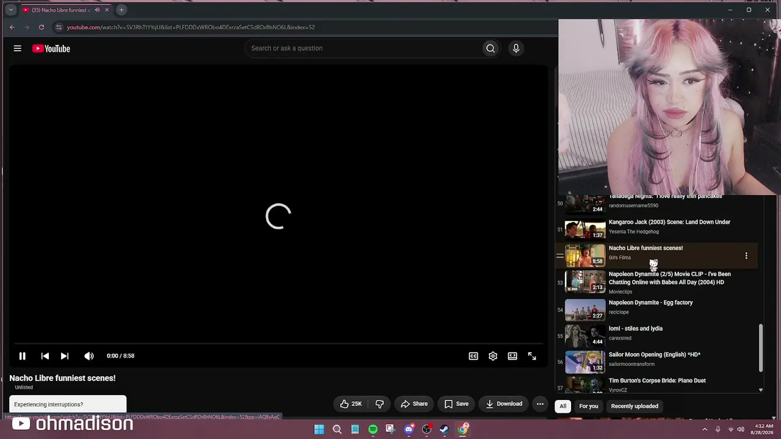Screen dimensions: 781x439
Task: Open Discord from the taskbar
Action: coord(409,429)
